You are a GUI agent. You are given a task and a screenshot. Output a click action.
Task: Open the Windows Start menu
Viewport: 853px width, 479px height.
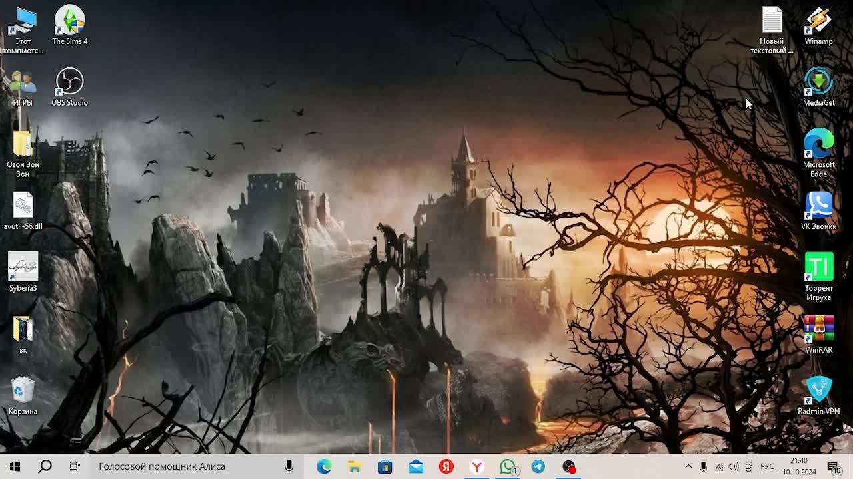point(15,466)
